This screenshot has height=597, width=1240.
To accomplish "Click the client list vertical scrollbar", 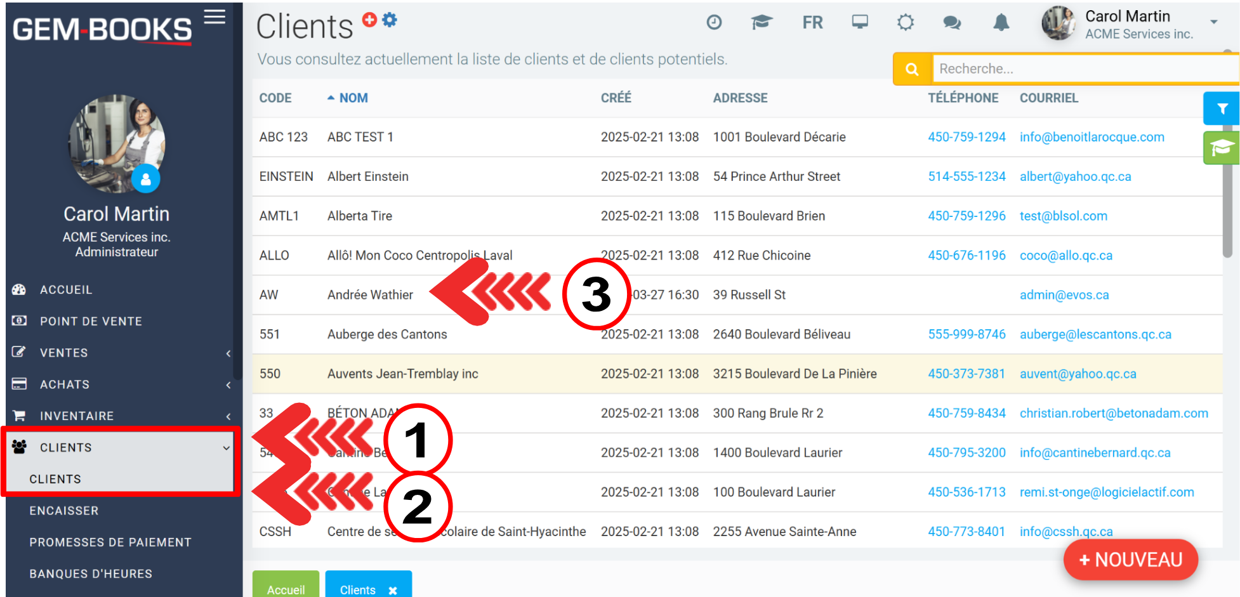I will coord(1227,190).
